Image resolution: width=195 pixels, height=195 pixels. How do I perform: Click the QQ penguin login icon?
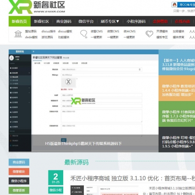(x=175, y=5)
